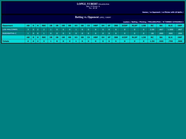
Task: Click the bottom HBP column header
Action: click(x=95, y=37)
